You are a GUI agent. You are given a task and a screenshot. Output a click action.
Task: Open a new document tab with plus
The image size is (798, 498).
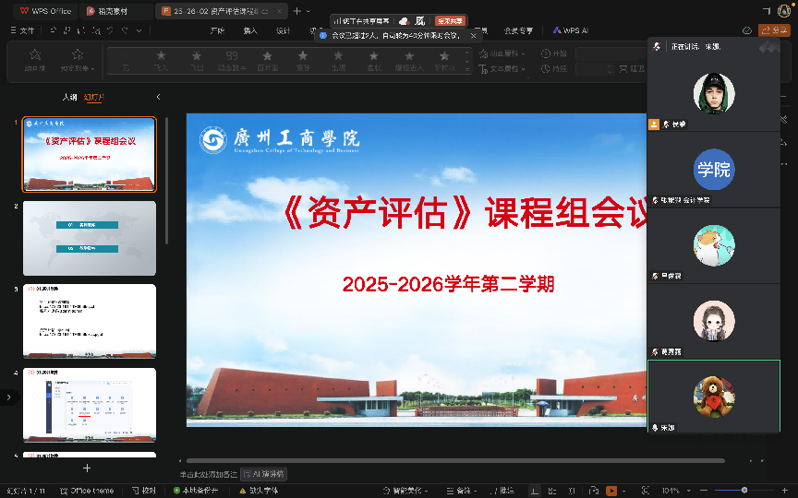click(x=296, y=11)
